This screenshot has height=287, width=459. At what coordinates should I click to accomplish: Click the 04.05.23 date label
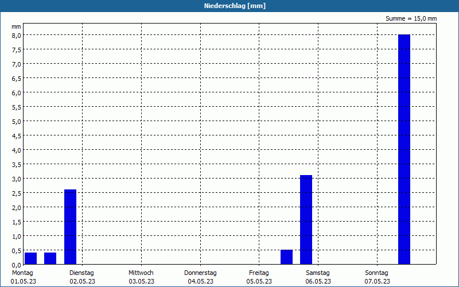pos(200,281)
